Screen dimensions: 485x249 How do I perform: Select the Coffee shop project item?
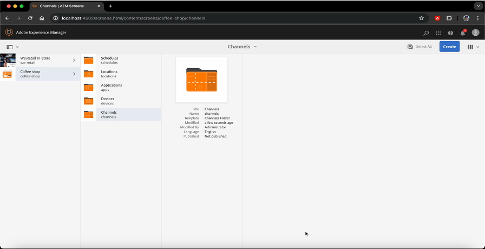pyautogui.click(x=30, y=74)
